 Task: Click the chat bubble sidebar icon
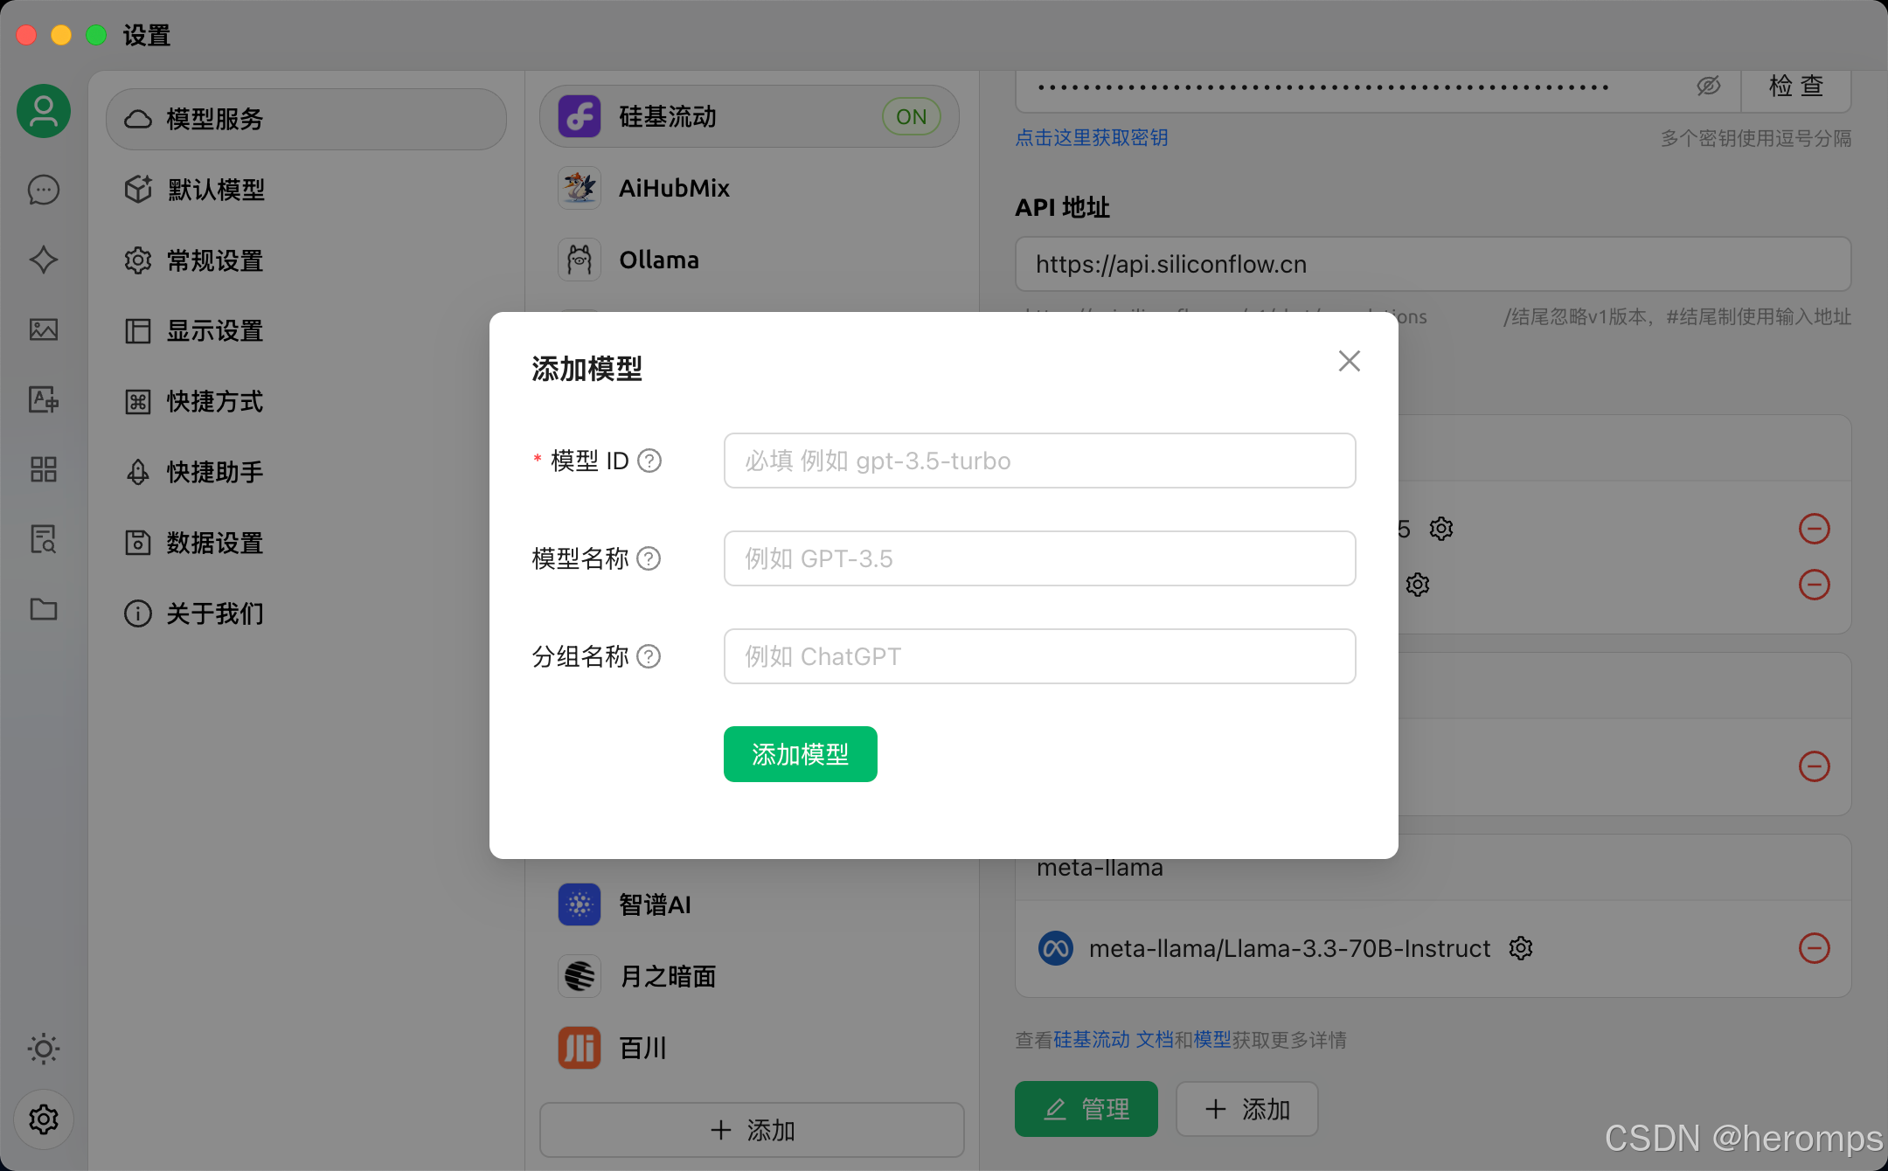(44, 190)
